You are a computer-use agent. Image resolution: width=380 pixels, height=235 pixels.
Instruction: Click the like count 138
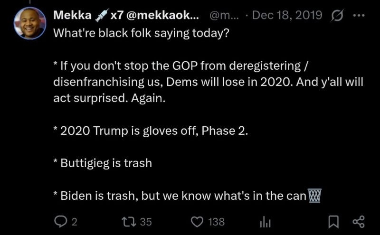216,222
